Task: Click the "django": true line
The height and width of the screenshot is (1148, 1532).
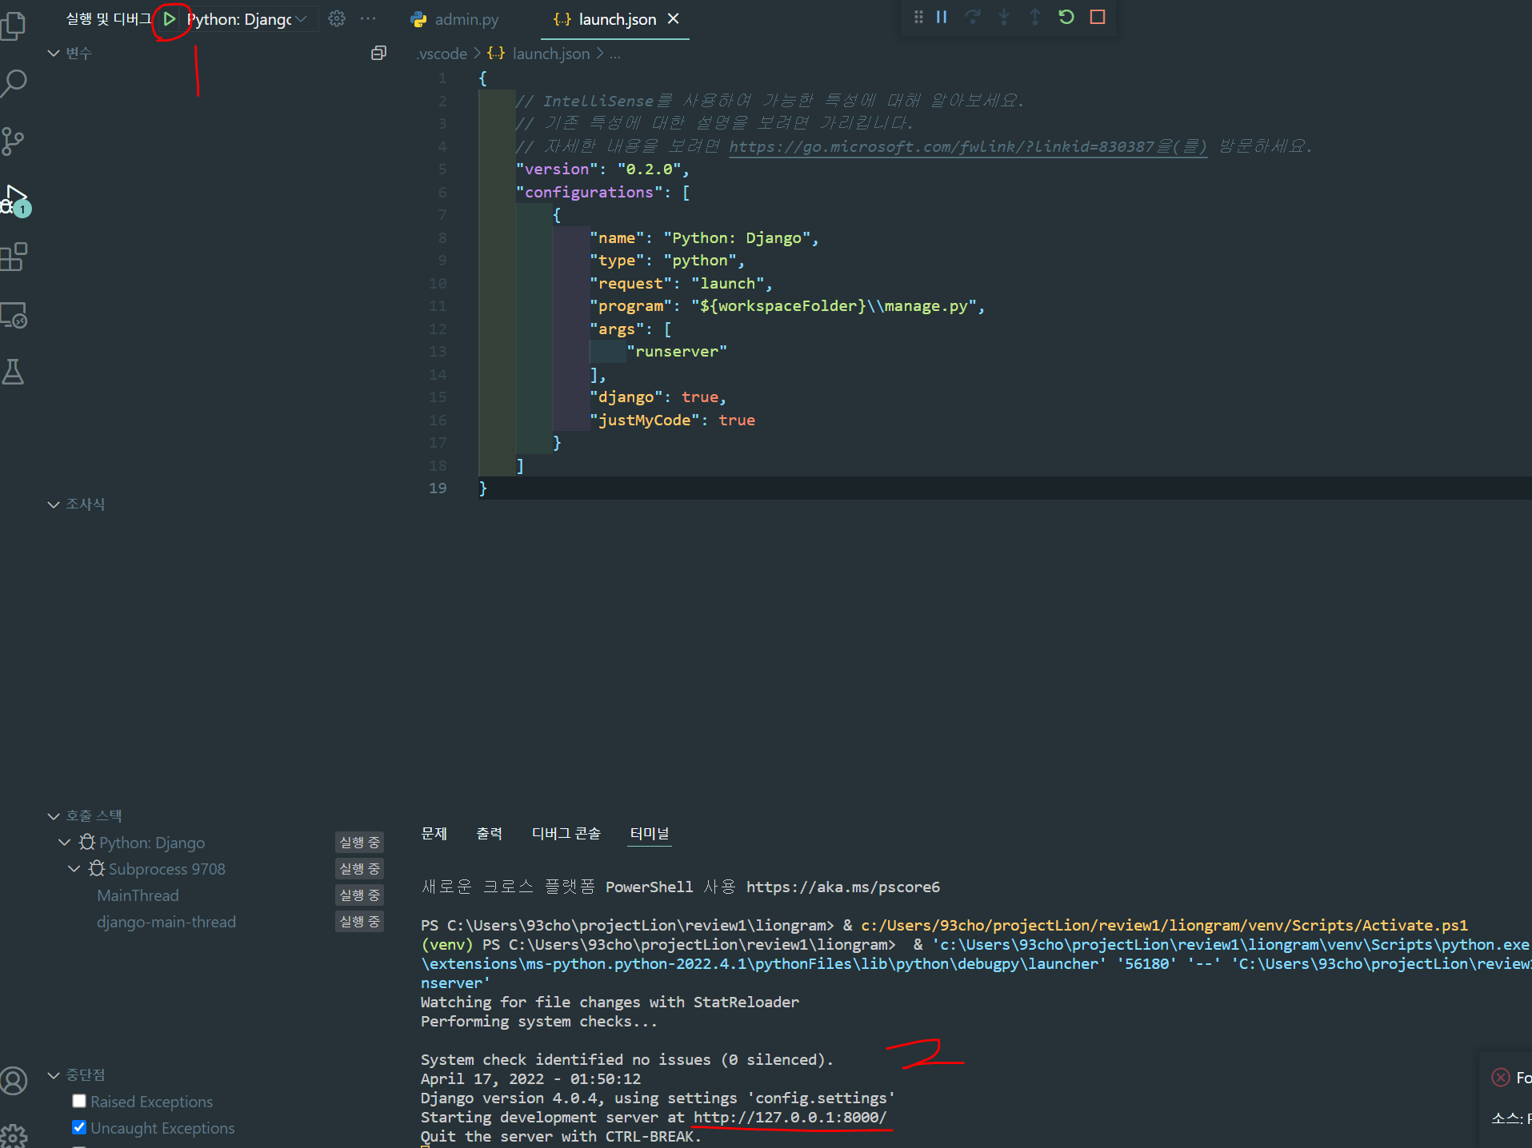Action: pyautogui.click(x=658, y=397)
